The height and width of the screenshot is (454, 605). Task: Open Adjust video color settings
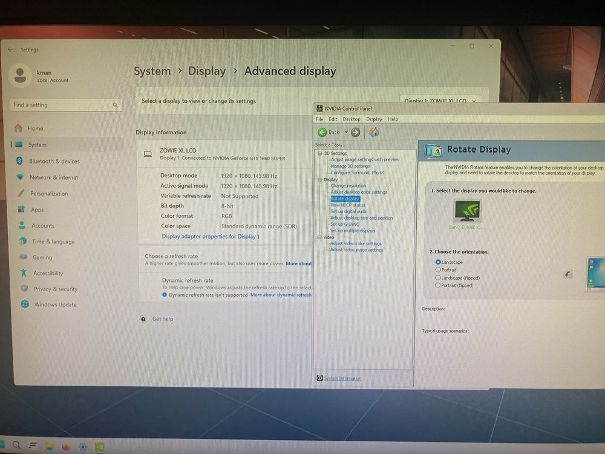[x=356, y=243]
